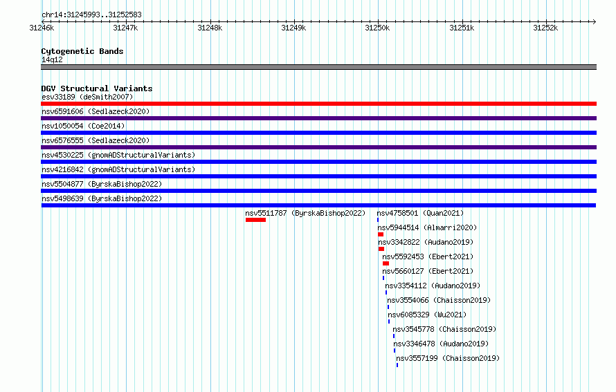Select the red bar under nsv5592453
Screen dimensions: 616x392
tap(386, 263)
